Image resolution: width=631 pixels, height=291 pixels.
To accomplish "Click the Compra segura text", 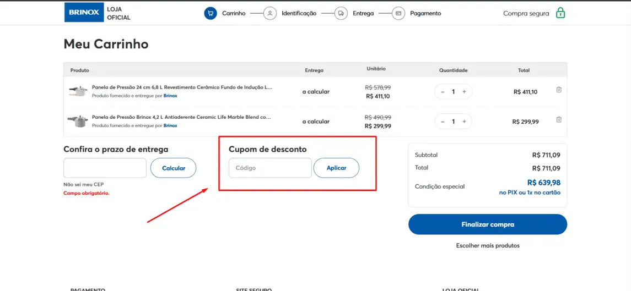I will (526, 13).
